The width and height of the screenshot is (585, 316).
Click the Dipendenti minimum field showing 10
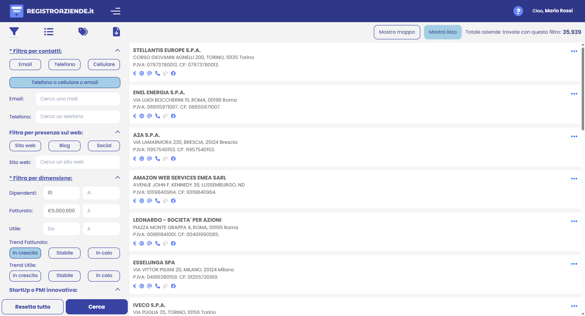(62, 193)
